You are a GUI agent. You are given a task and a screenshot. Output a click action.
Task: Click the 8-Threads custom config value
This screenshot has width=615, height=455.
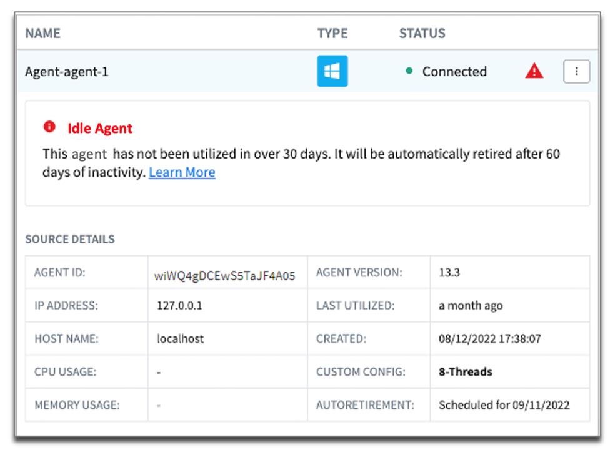(465, 371)
